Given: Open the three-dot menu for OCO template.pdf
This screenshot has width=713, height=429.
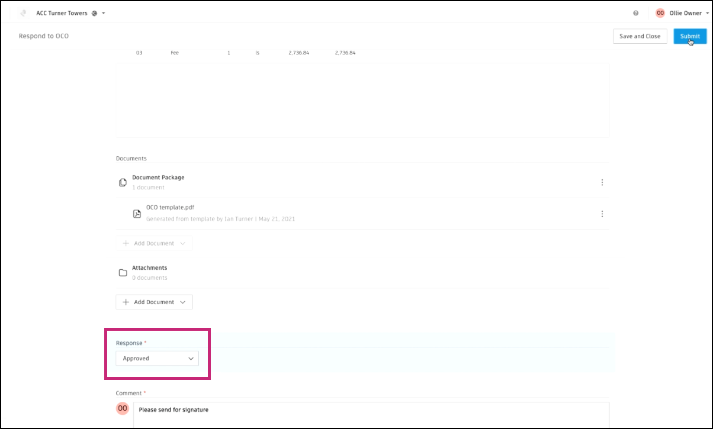Looking at the screenshot, I should click(x=602, y=214).
